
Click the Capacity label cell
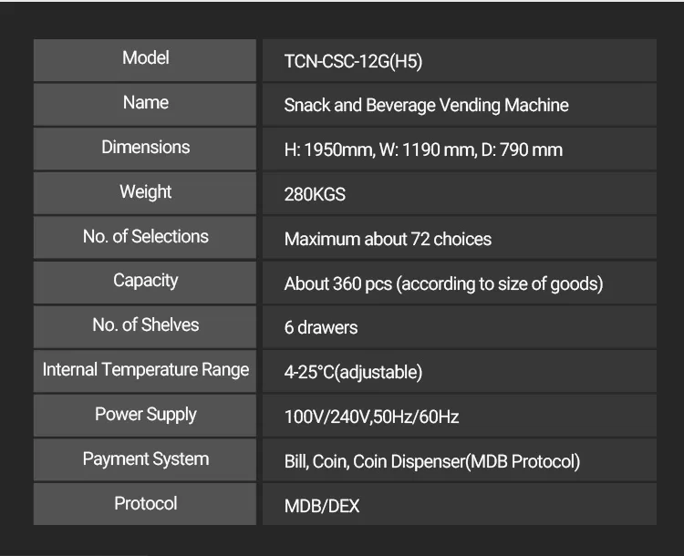pyautogui.click(x=146, y=281)
